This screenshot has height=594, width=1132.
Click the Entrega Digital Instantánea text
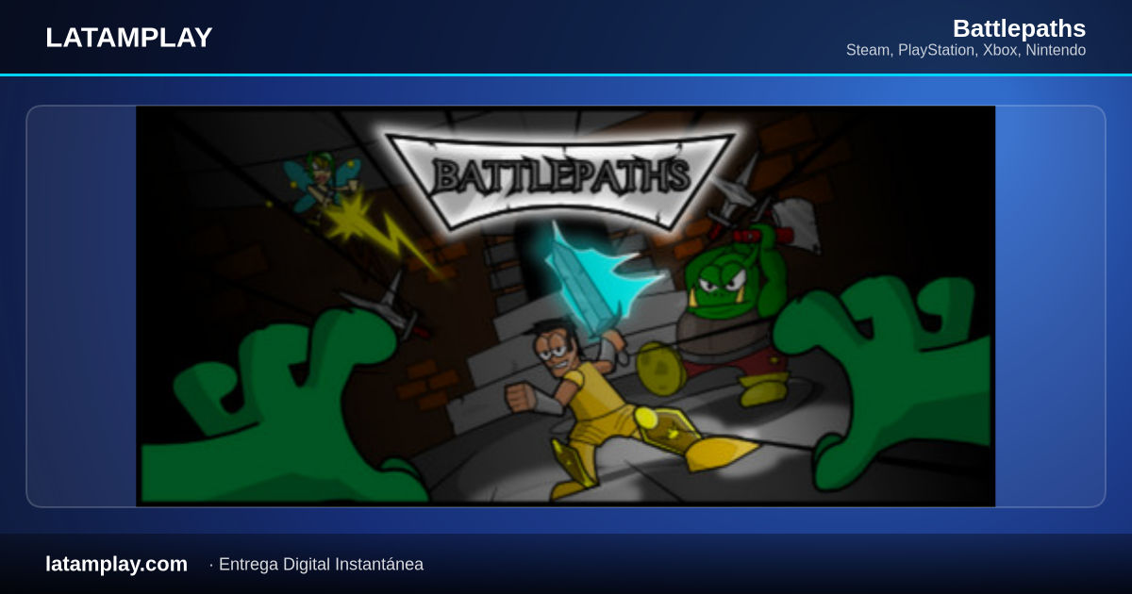[321, 564]
